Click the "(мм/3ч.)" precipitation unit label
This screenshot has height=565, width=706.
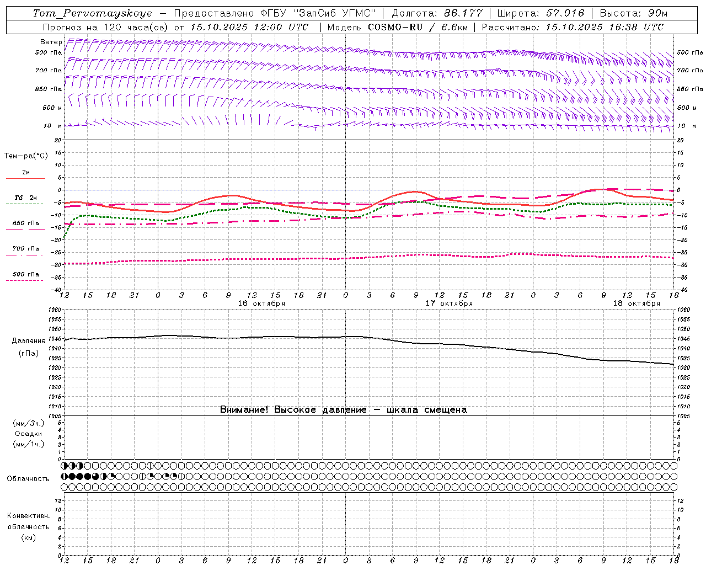click(x=29, y=423)
